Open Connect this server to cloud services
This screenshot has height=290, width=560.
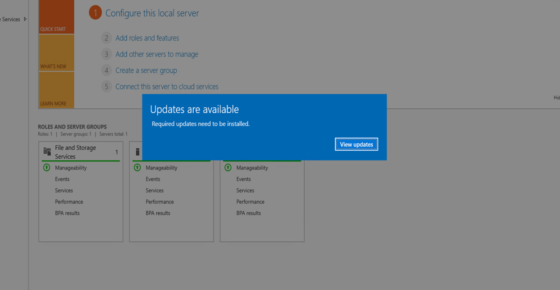click(x=167, y=86)
